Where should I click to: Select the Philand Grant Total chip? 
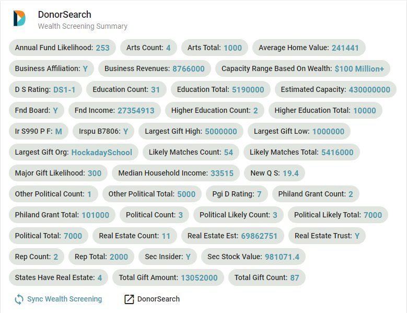coord(62,215)
